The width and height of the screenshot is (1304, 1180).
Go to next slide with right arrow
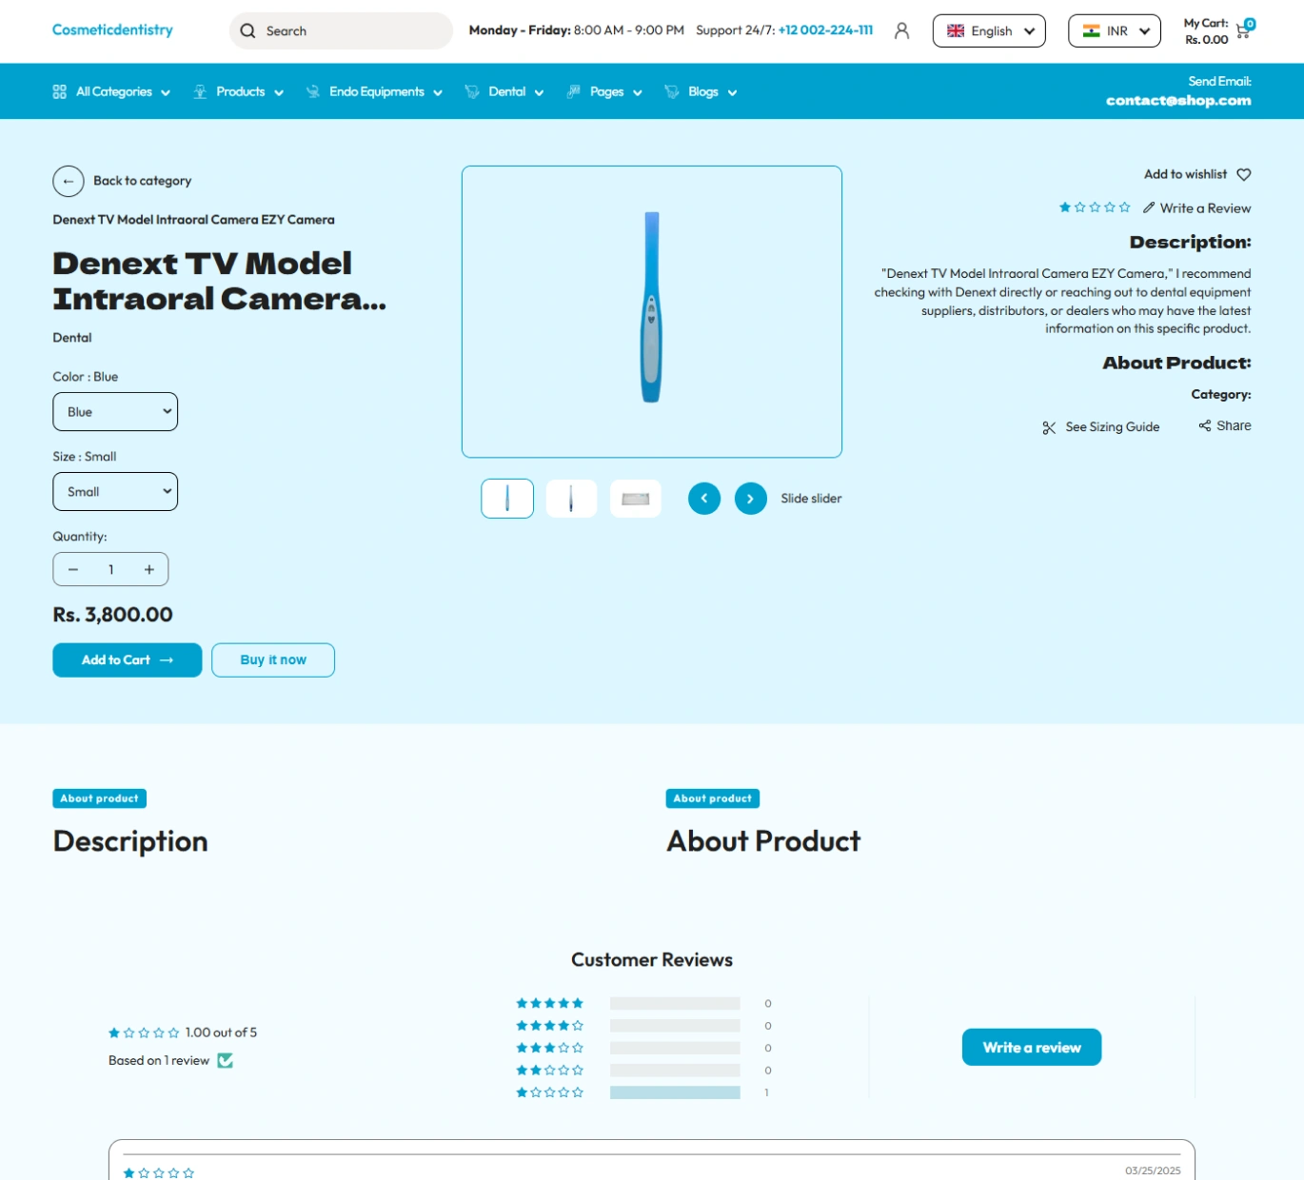point(751,498)
